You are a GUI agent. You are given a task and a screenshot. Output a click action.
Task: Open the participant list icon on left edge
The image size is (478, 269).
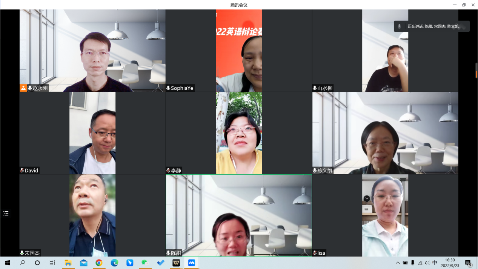[6, 214]
